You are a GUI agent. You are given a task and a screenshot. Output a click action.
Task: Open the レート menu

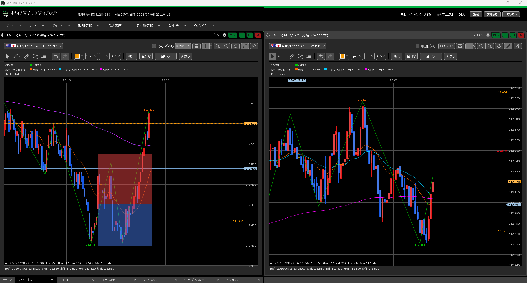pos(36,26)
